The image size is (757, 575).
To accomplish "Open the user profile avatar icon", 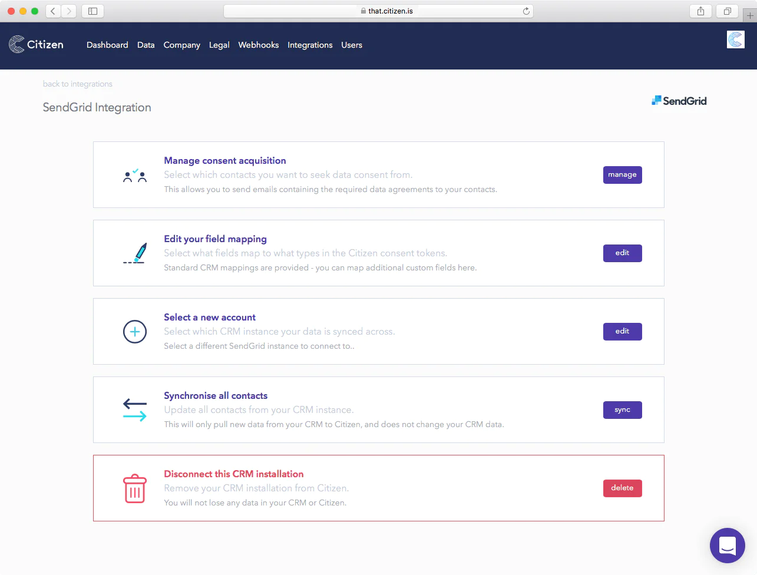I will pos(735,39).
